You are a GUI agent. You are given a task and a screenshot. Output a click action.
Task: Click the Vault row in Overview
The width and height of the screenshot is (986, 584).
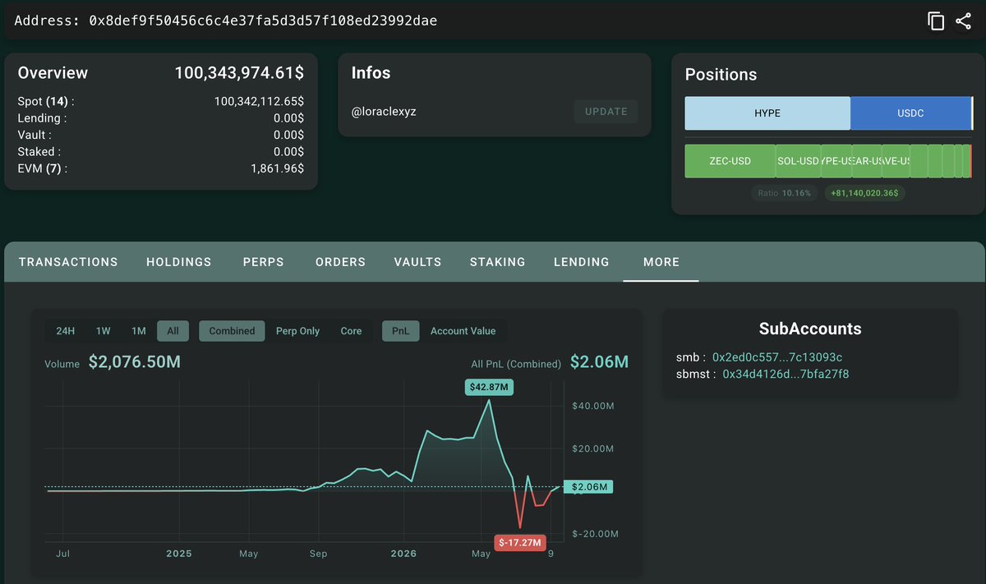pos(161,135)
